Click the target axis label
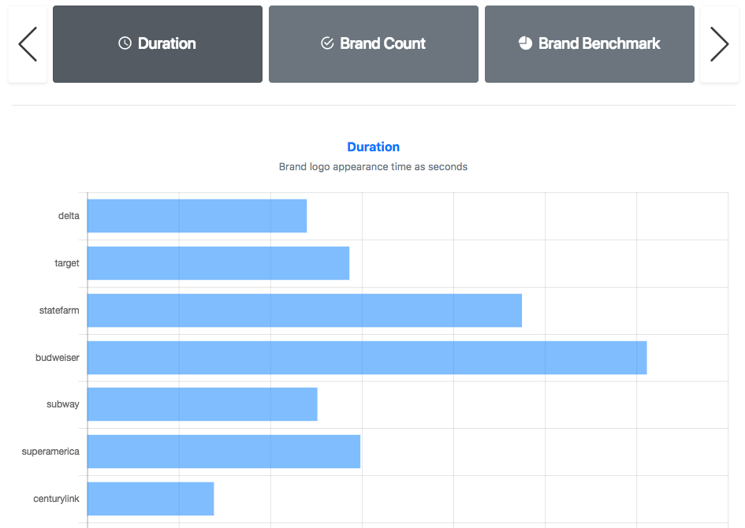745x528 pixels. [x=67, y=263]
